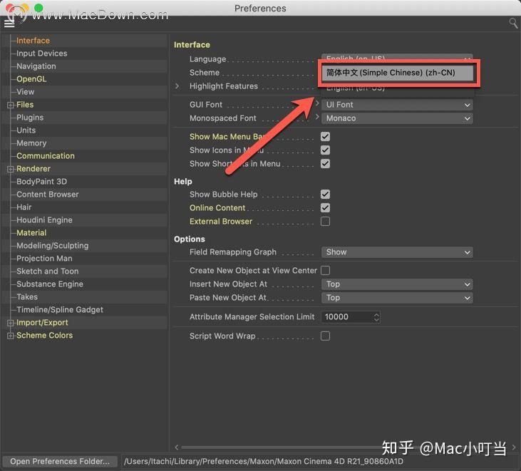Enable External Browser checkbox
Viewport: 521px width, 471px height.
(325, 222)
